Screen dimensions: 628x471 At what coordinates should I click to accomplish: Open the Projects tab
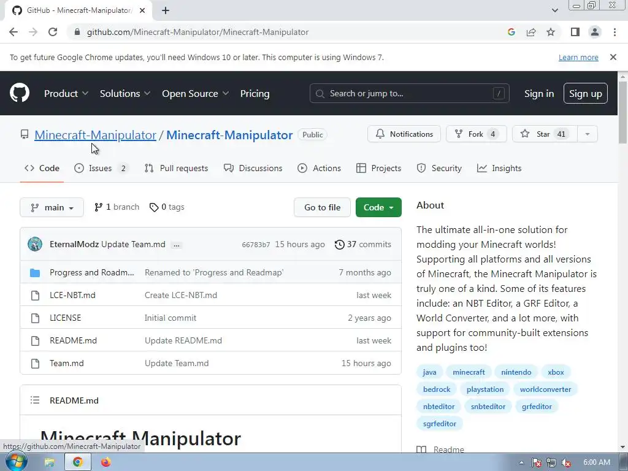(378, 168)
